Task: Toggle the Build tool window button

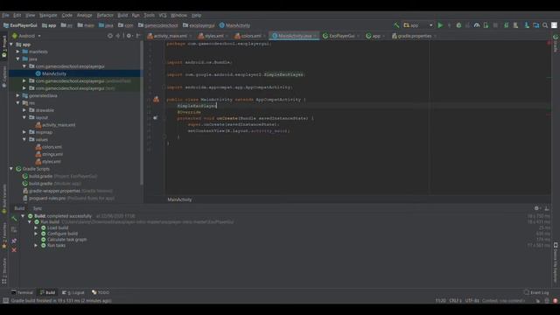Action: point(47,292)
